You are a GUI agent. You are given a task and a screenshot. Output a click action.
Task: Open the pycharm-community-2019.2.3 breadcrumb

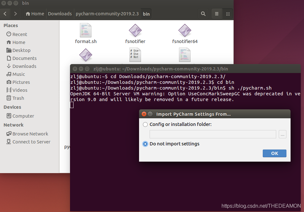point(107,14)
